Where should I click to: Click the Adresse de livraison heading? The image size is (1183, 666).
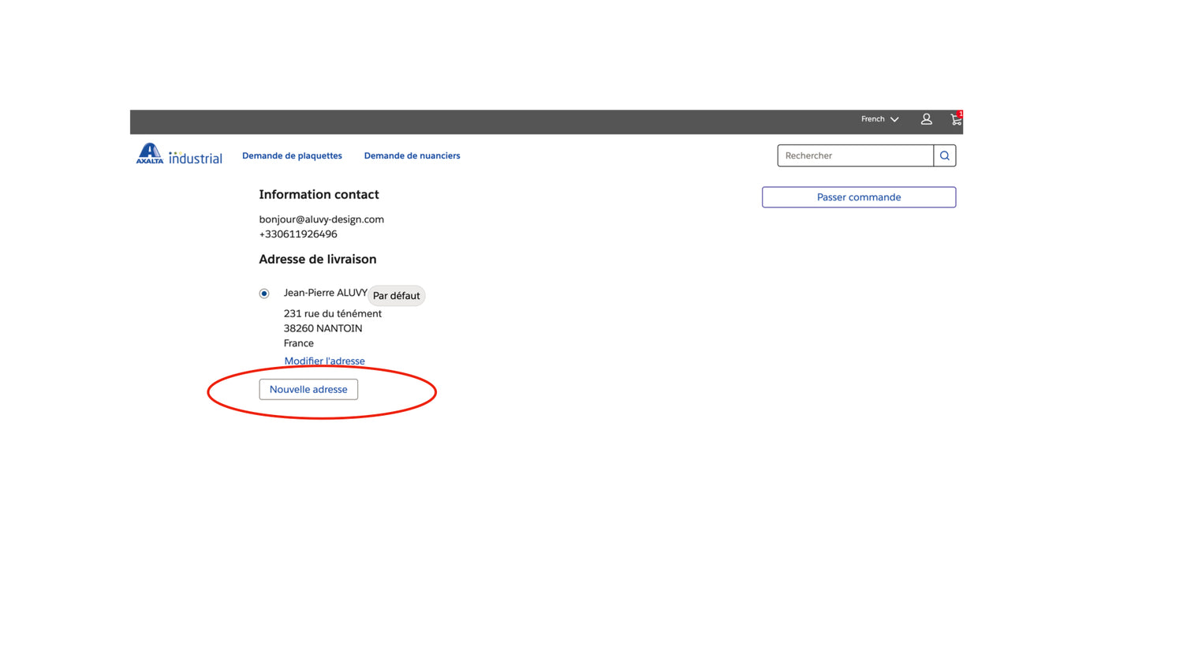tap(317, 259)
